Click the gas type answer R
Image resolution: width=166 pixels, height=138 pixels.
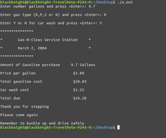pos(105,15)
